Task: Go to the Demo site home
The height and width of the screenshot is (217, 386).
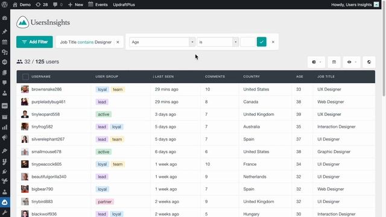Action: 22,4
